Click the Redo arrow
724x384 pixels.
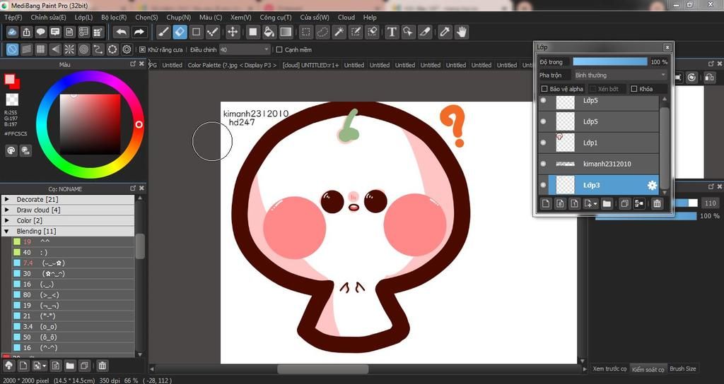click(x=139, y=32)
